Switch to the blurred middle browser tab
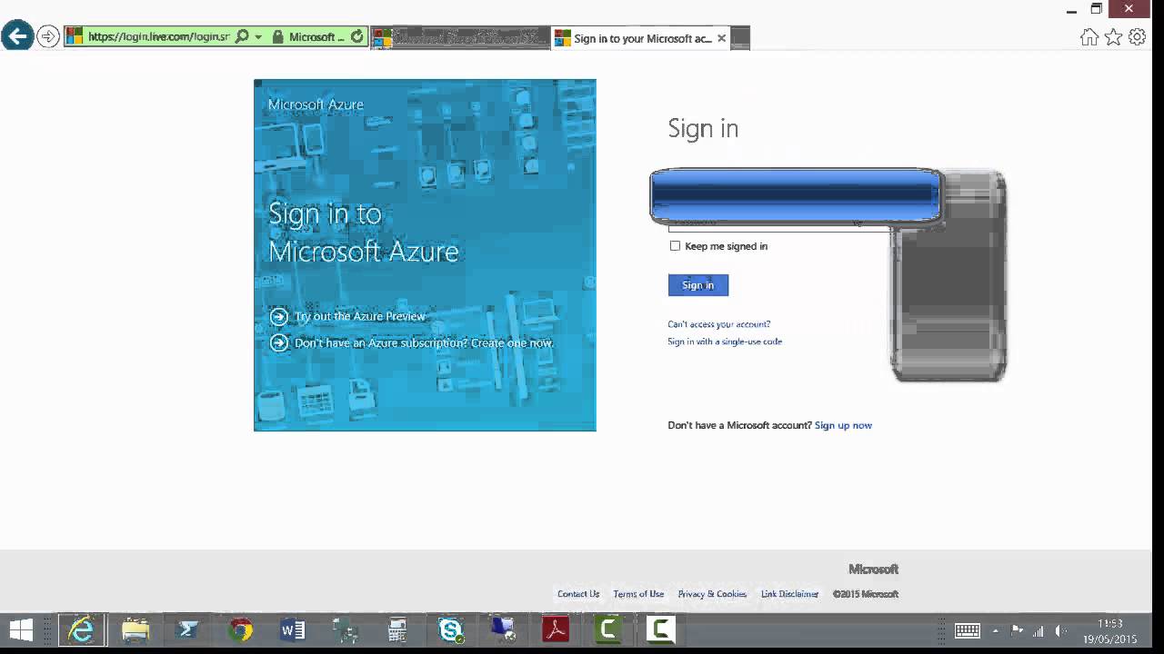This screenshot has width=1164, height=654. coord(460,38)
